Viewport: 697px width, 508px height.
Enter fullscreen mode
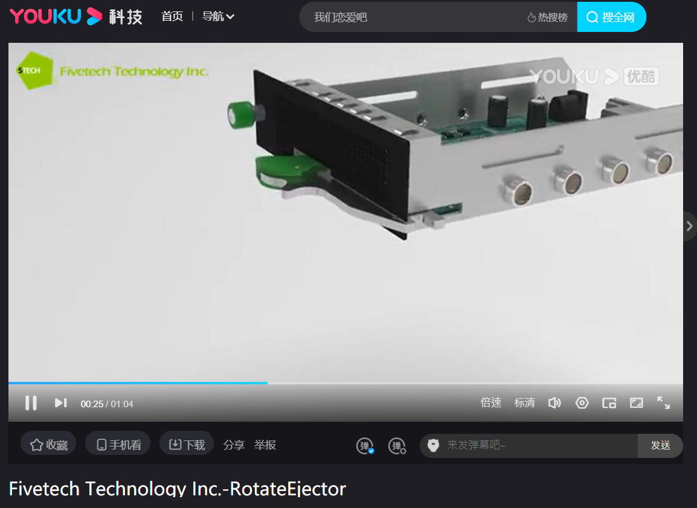(x=664, y=403)
